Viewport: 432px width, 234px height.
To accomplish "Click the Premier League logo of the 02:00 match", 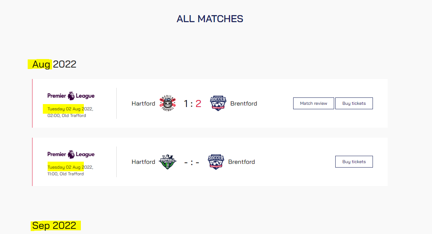I will pyautogui.click(x=71, y=96).
